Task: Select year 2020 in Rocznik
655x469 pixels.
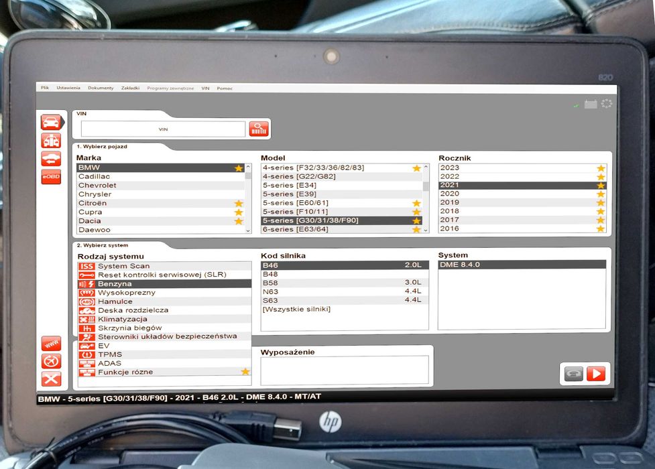Action: pos(522,194)
